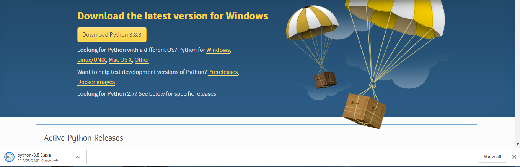Click Show all downloads button
520x167 pixels.
pyautogui.click(x=492, y=157)
